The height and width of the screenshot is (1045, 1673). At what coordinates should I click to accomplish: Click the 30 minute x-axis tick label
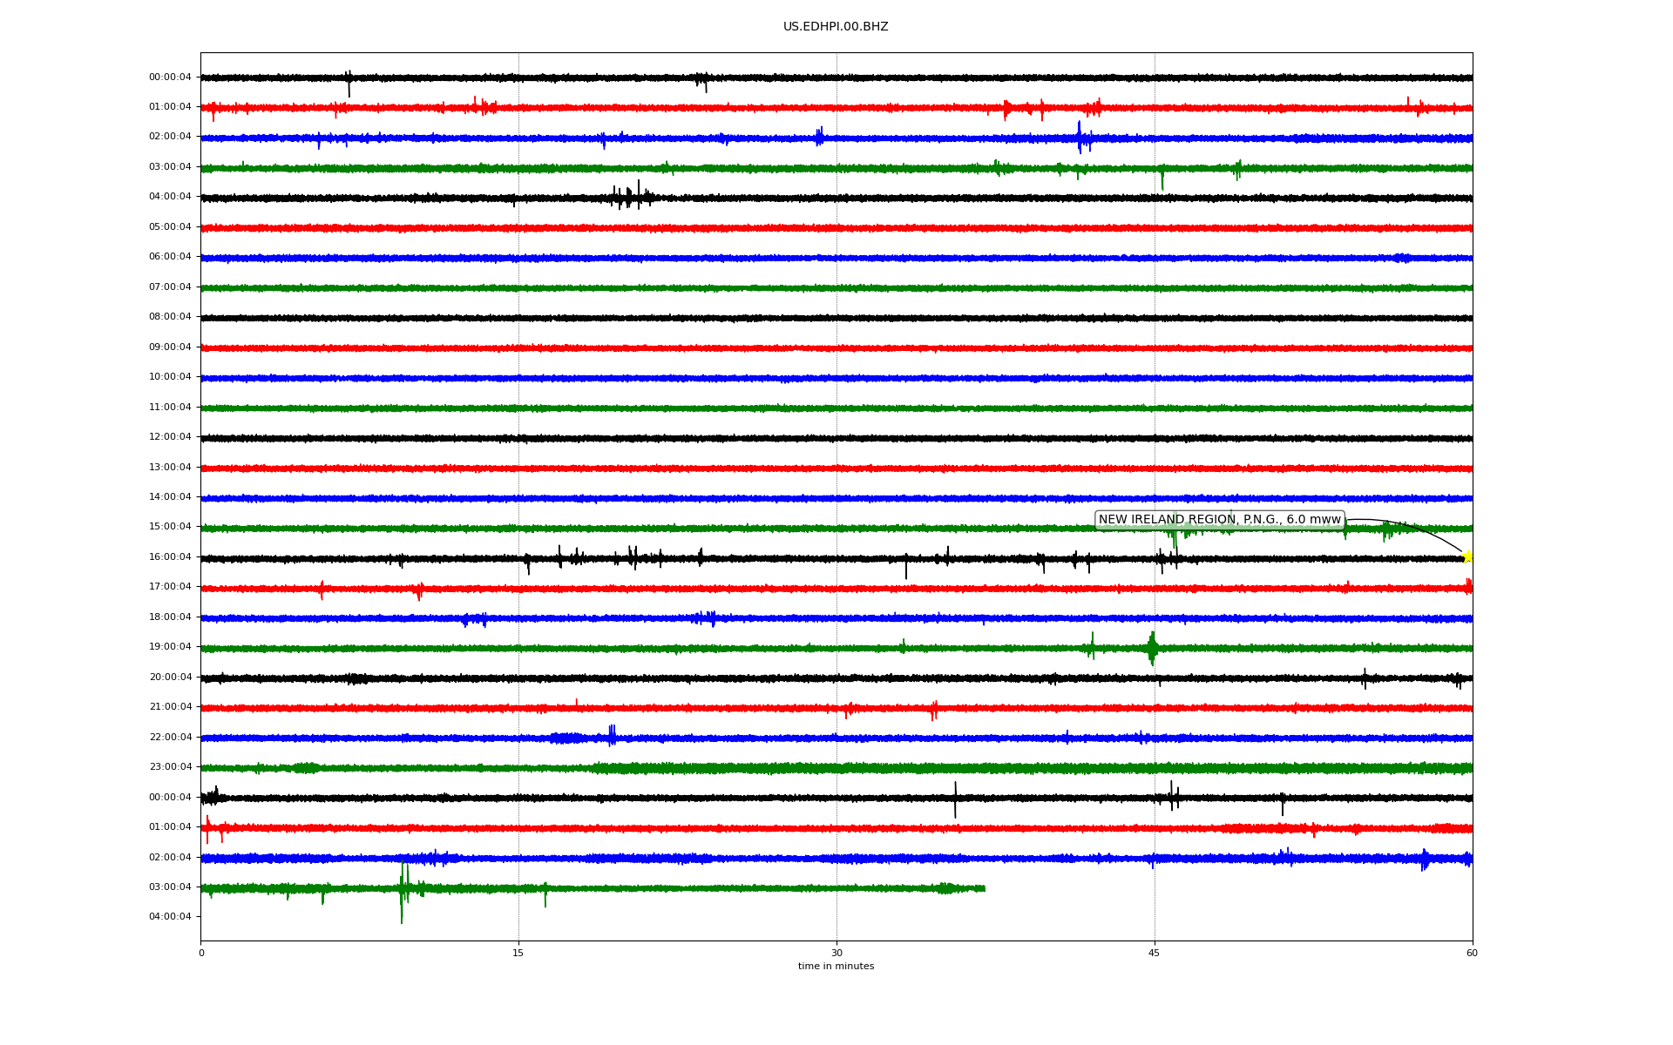click(836, 953)
